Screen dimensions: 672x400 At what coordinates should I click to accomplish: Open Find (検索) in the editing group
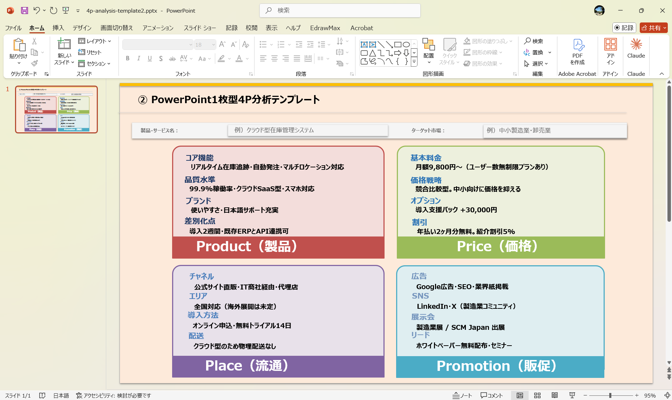[x=534, y=41]
